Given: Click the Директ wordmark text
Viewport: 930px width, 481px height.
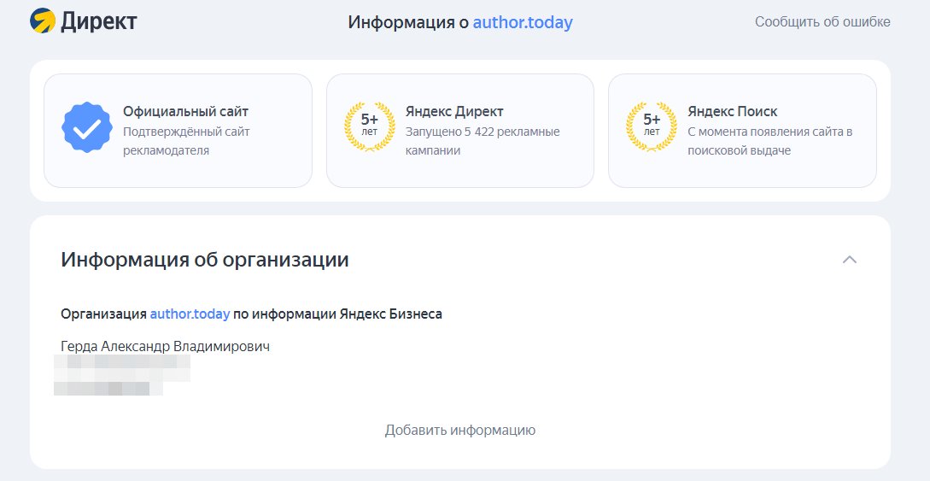Looking at the screenshot, I should click(x=99, y=22).
